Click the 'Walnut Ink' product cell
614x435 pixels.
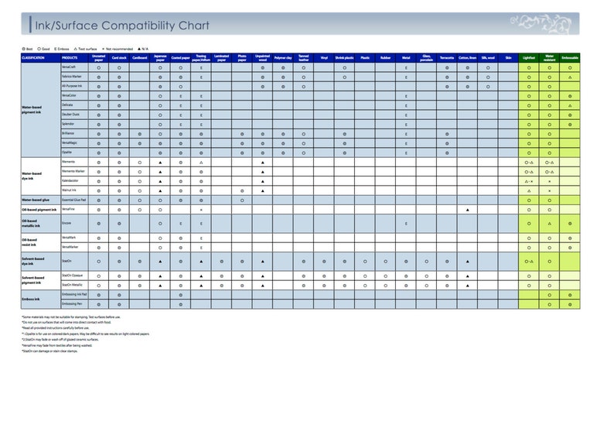(74, 190)
